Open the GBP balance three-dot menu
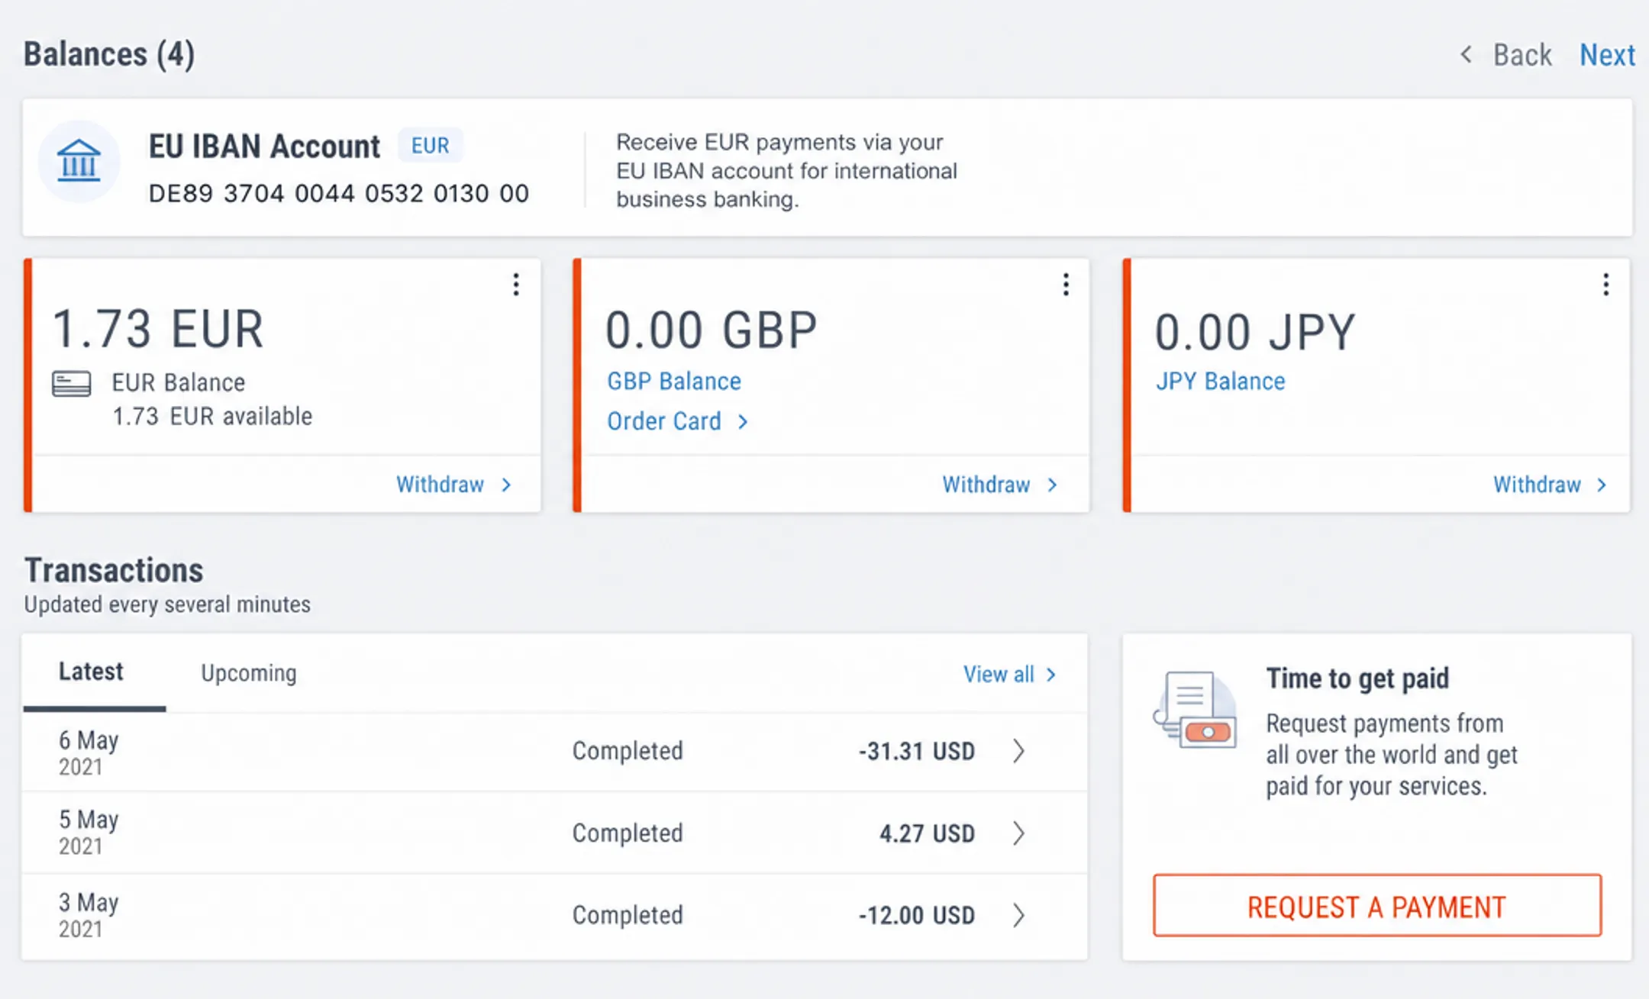The width and height of the screenshot is (1649, 999). click(1066, 285)
